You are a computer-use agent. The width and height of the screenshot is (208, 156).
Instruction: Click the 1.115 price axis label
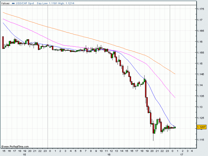[x=201, y=139]
